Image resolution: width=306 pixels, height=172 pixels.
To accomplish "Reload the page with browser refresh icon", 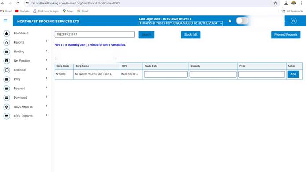I will [18, 3].
